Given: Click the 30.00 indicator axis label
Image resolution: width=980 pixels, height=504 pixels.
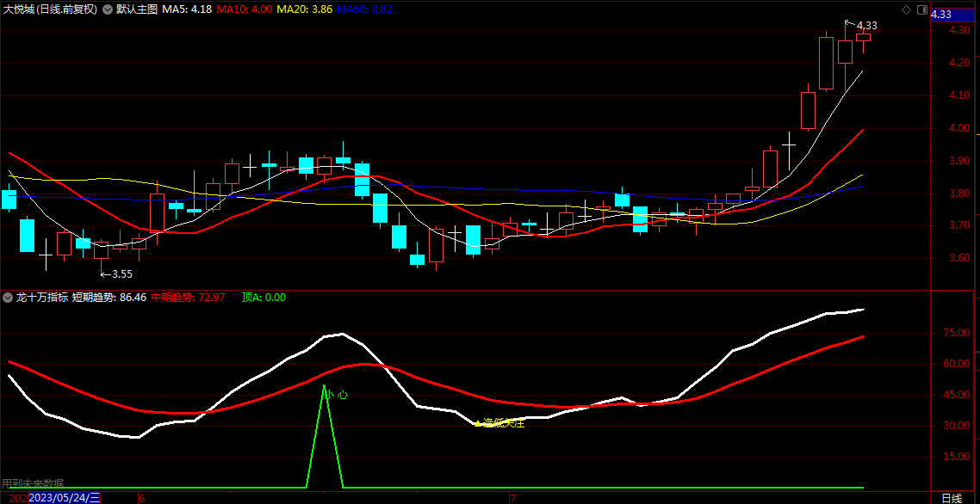Looking at the screenshot, I should pyautogui.click(x=954, y=426).
